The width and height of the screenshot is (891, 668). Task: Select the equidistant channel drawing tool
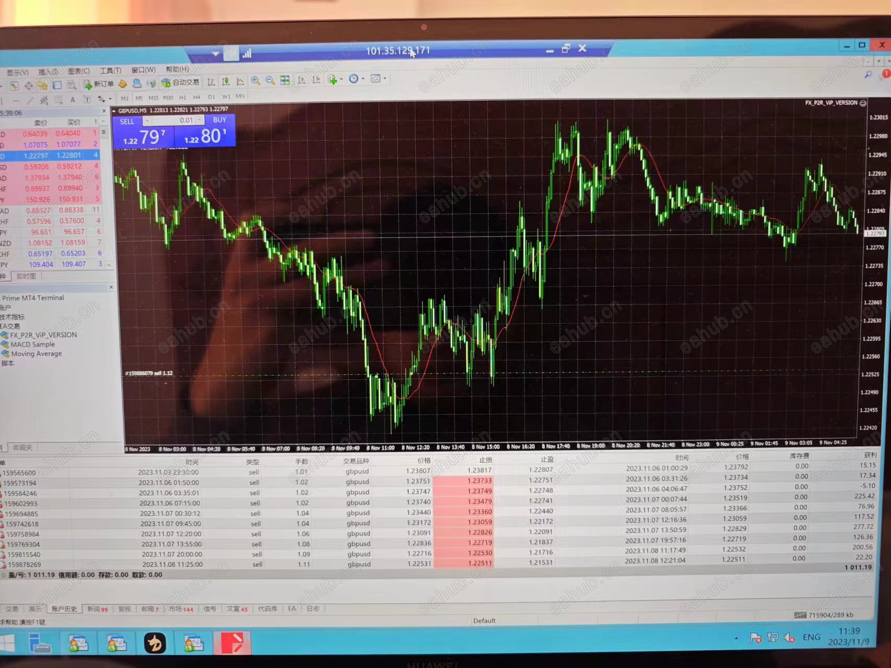(44, 100)
